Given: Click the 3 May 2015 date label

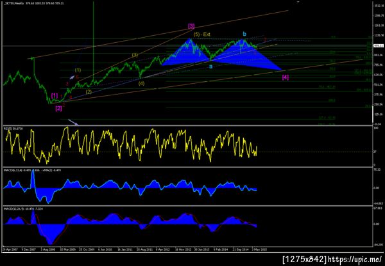Looking at the screenshot, I should click(x=260, y=249).
